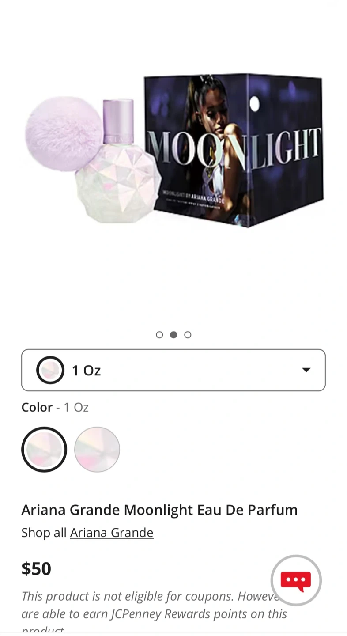Choose the second unselected color swatch

(97, 450)
